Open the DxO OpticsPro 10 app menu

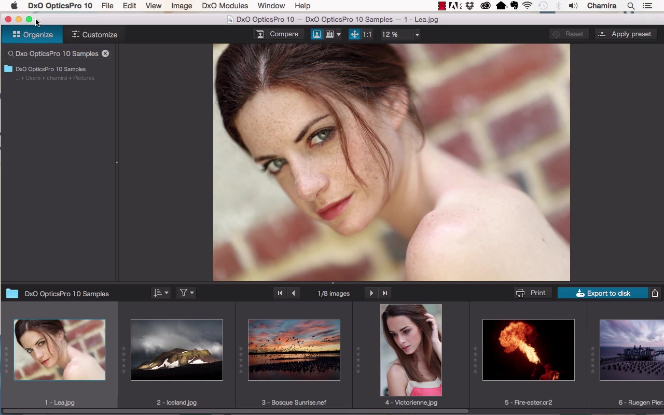pyautogui.click(x=60, y=6)
